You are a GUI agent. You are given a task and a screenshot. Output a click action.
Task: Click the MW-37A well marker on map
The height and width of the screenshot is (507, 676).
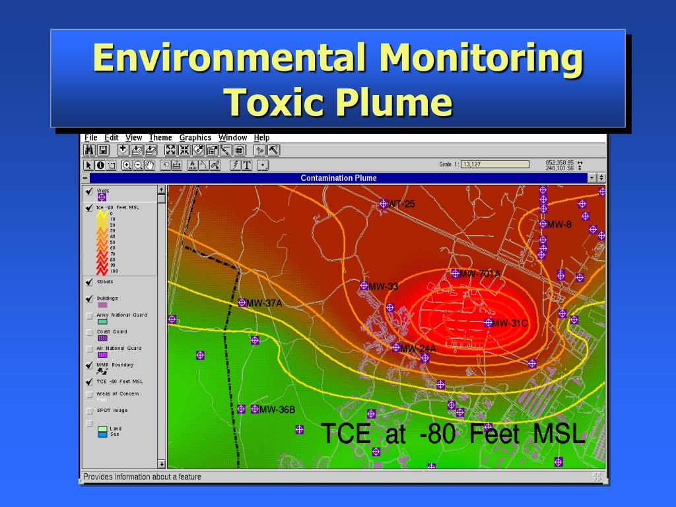(242, 302)
